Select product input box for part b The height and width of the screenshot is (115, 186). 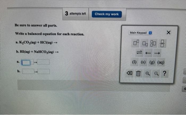[44, 71]
